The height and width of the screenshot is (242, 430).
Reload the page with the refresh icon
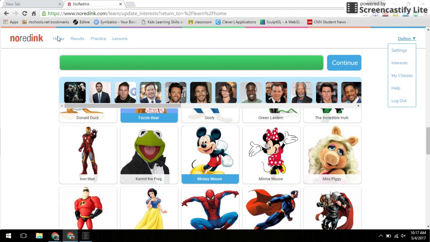coord(25,13)
